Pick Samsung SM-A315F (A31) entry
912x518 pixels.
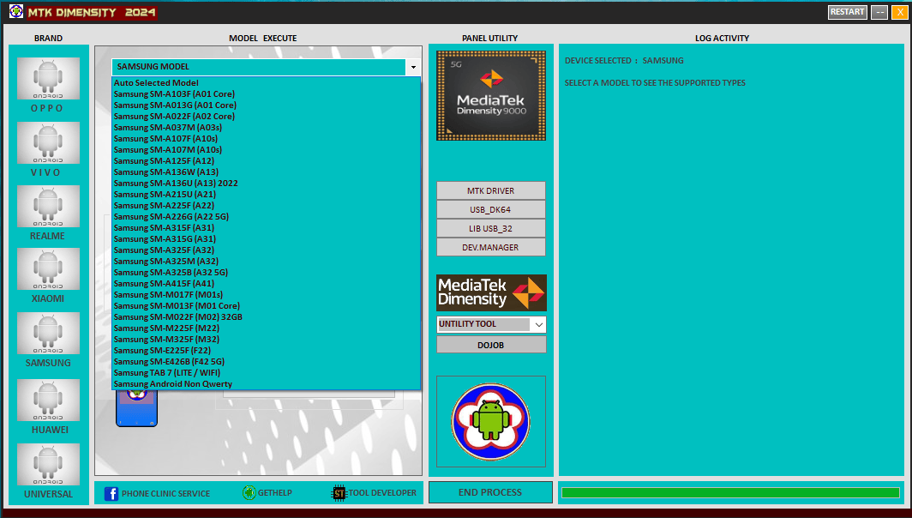(266, 228)
